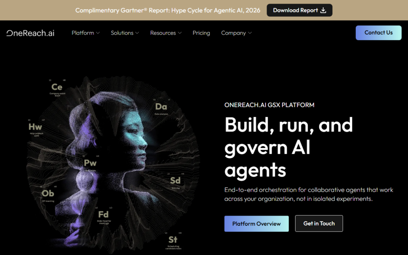Expand the Resources menu chevron
This screenshot has width=408, height=255.
tap(180, 33)
